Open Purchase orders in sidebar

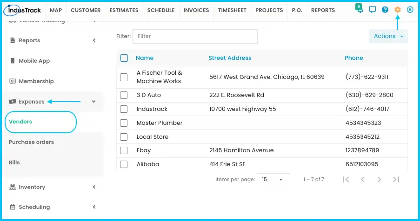click(31, 142)
